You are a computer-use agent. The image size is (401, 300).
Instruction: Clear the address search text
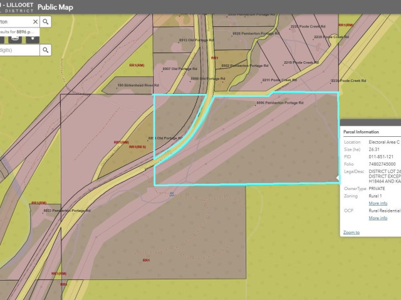[35, 21]
